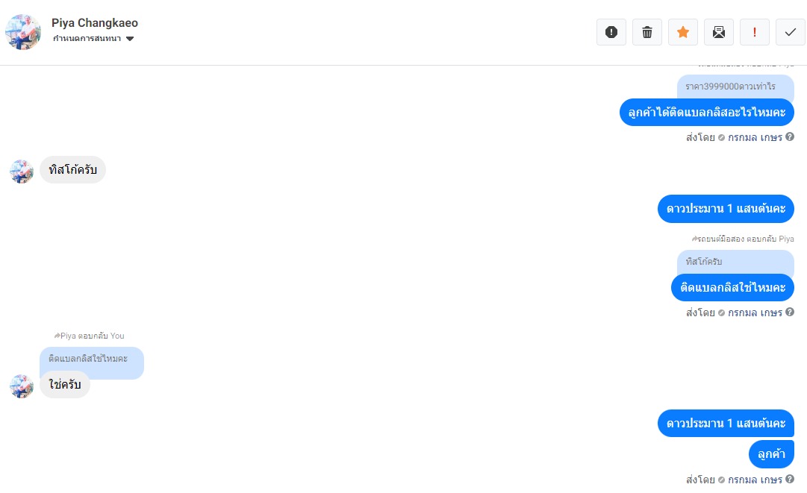The width and height of the screenshot is (807, 493).
Task: Mark conversation unread with envelope icon
Action: pyautogui.click(x=719, y=32)
